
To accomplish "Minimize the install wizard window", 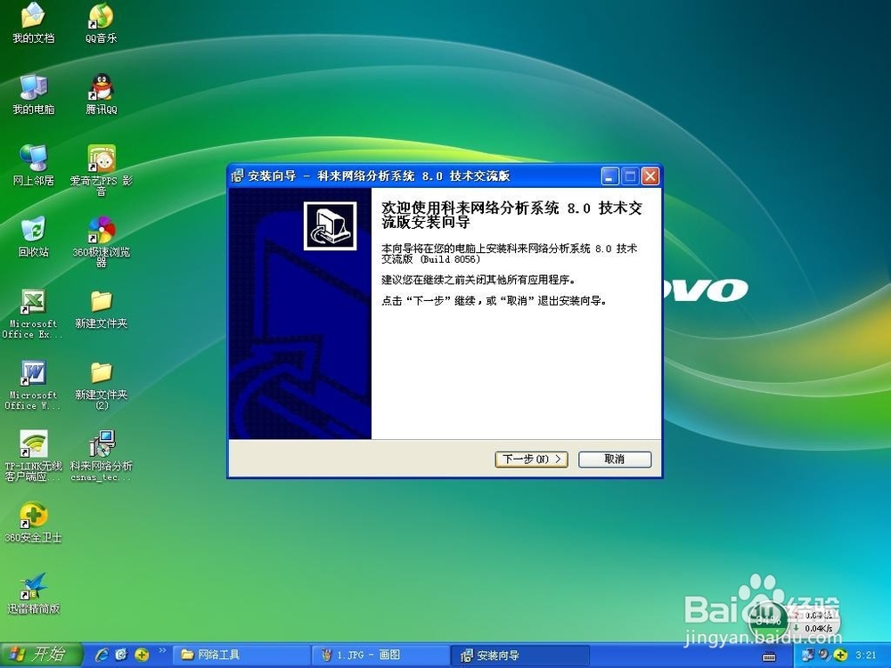I will pyautogui.click(x=609, y=176).
